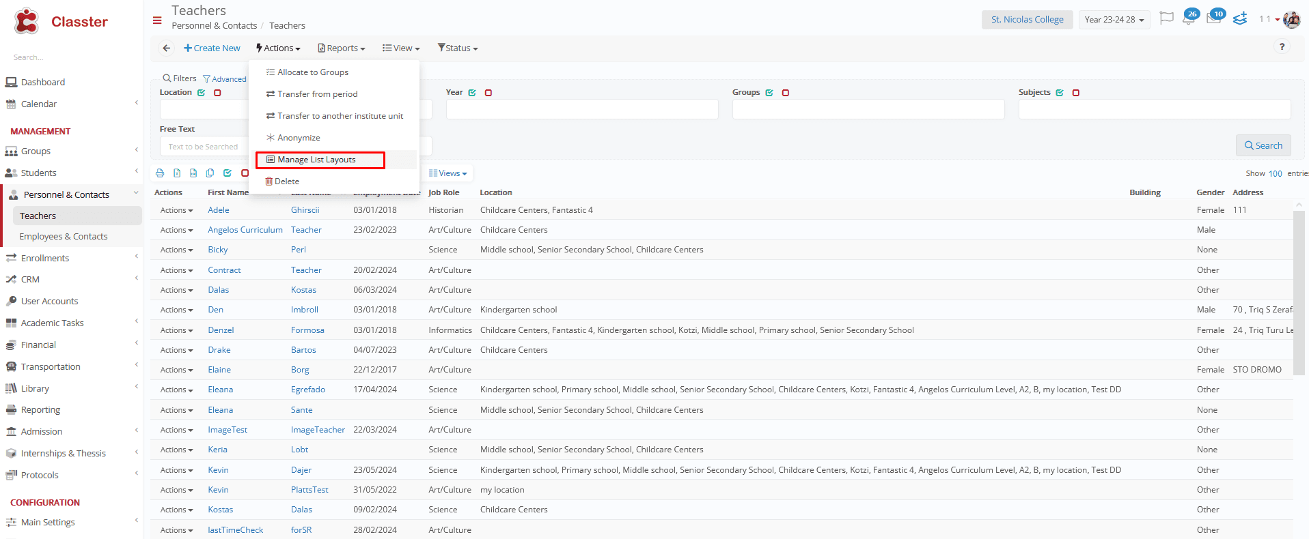
Task: Export list to CSV icon
Action: 193,173
